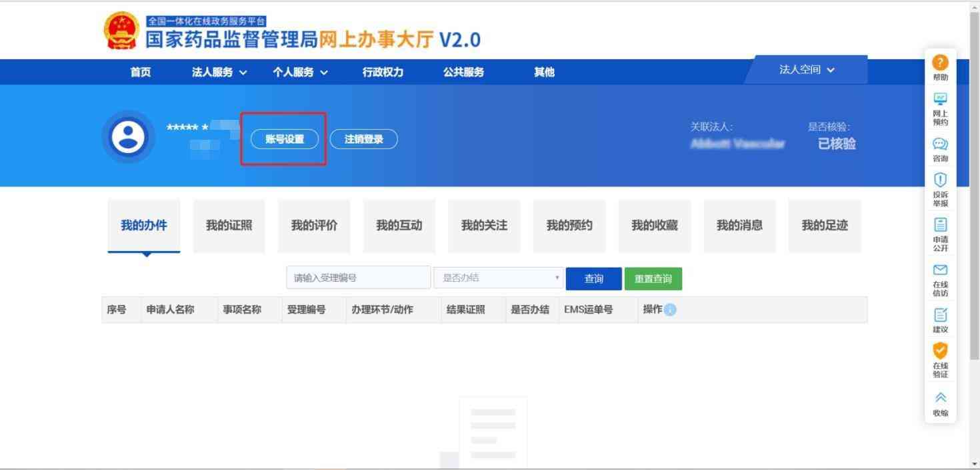This screenshot has height=470, width=980.
Task: Open the 是否办结 status dropdown
Action: click(x=498, y=278)
